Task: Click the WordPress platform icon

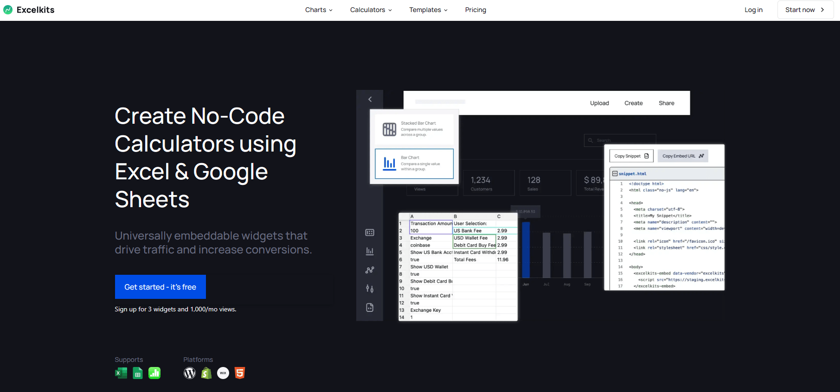Action: click(x=190, y=373)
